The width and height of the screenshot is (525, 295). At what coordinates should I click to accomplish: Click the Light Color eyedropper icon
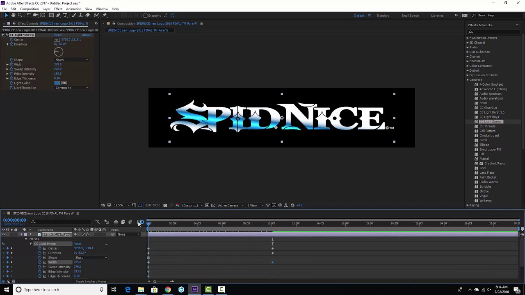[x=64, y=83]
